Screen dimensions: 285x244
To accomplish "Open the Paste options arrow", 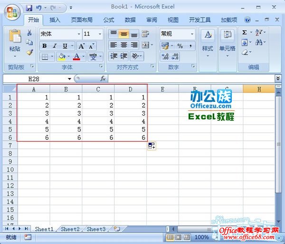I will [x=15, y=56].
